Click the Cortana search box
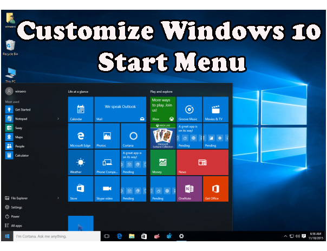The height and width of the screenshot is (251, 327). coord(57,236)
